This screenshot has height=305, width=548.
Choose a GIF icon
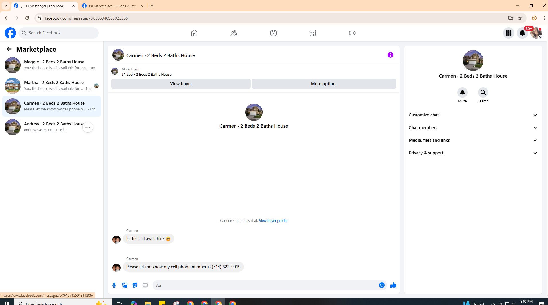pos(145,285)
